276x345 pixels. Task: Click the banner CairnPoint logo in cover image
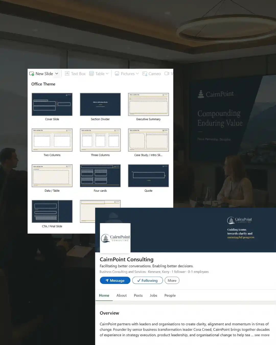239,220
